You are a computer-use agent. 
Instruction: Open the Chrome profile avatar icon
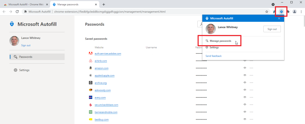(295, 12)
